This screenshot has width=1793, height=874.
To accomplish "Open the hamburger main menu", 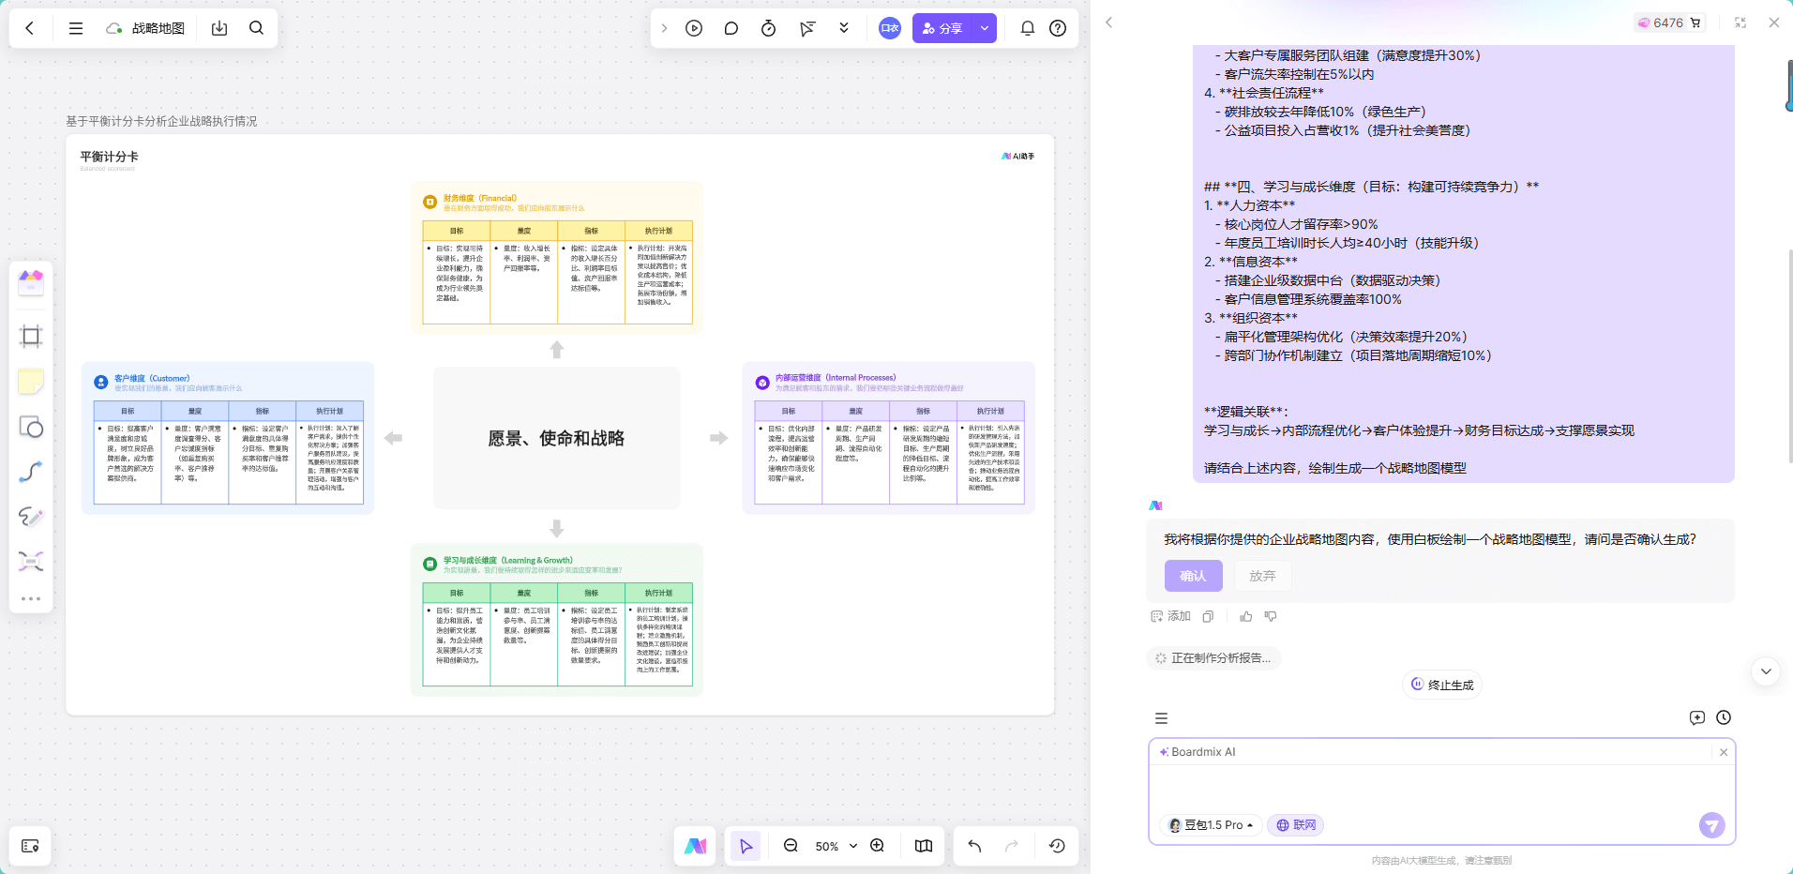I will tap(76, 28).
